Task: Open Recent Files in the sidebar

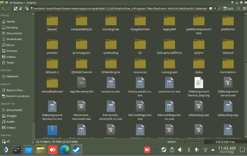Action: coord(15,90)
